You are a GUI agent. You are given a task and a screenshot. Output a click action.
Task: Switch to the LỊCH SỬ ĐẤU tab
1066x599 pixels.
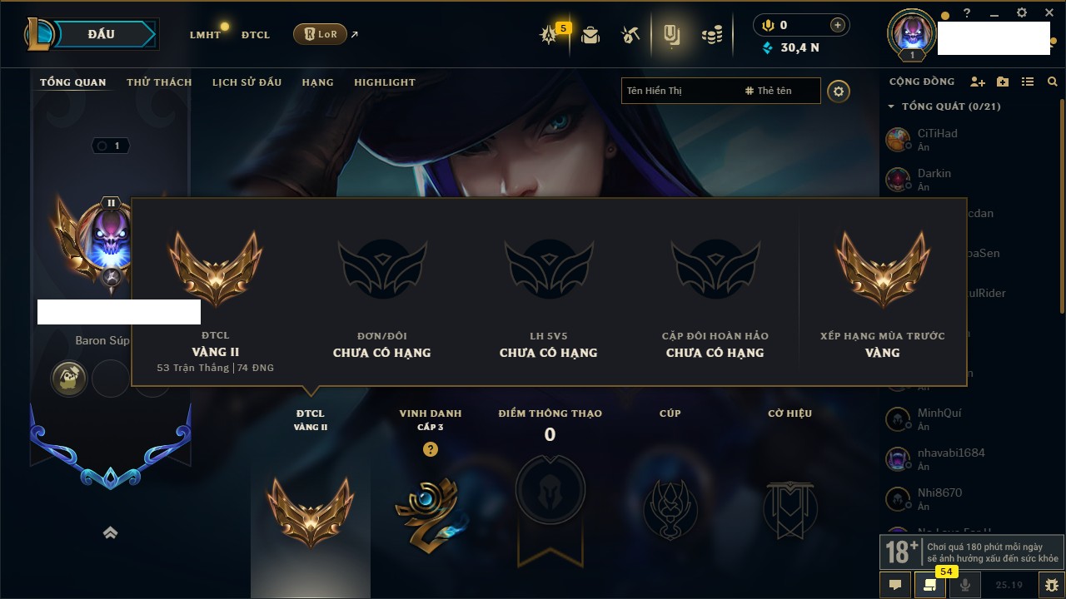(x=247, y=82)
